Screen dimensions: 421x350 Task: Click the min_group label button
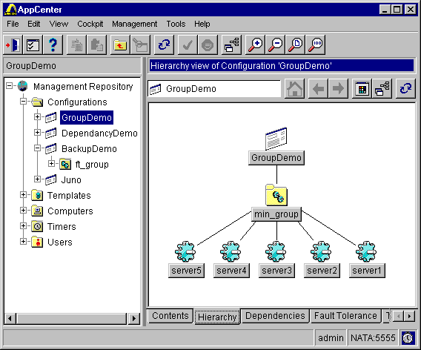[276, 214]
